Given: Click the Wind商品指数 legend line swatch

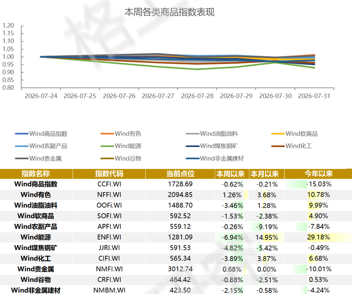Looking at the screenshot, I should tap(22, 134).
